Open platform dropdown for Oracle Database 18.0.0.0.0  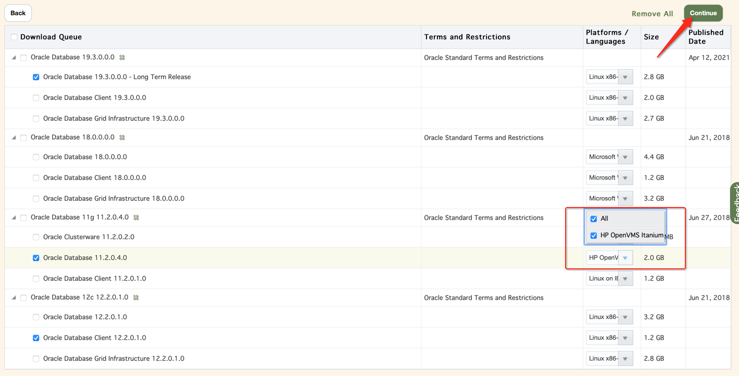[x=625, y=157]
